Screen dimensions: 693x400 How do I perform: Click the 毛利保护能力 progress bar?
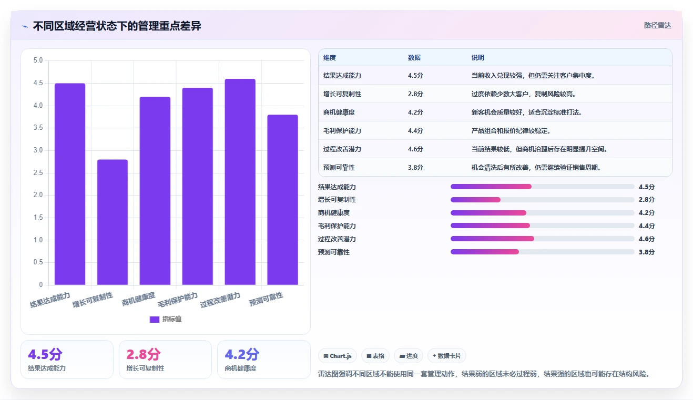[543, 225]
